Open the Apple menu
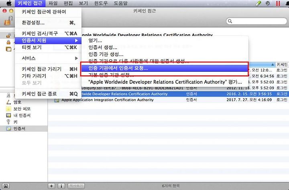 coord(9,3)
